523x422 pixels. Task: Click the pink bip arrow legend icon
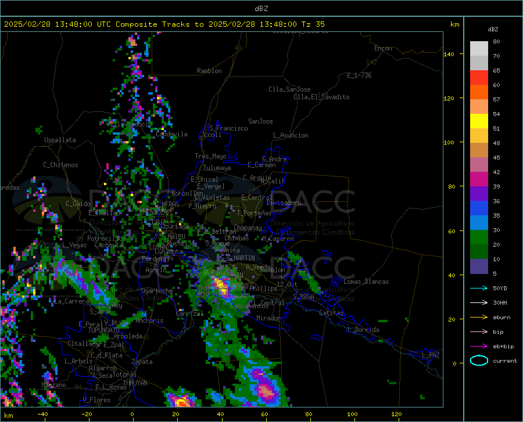tap(479, 331)
